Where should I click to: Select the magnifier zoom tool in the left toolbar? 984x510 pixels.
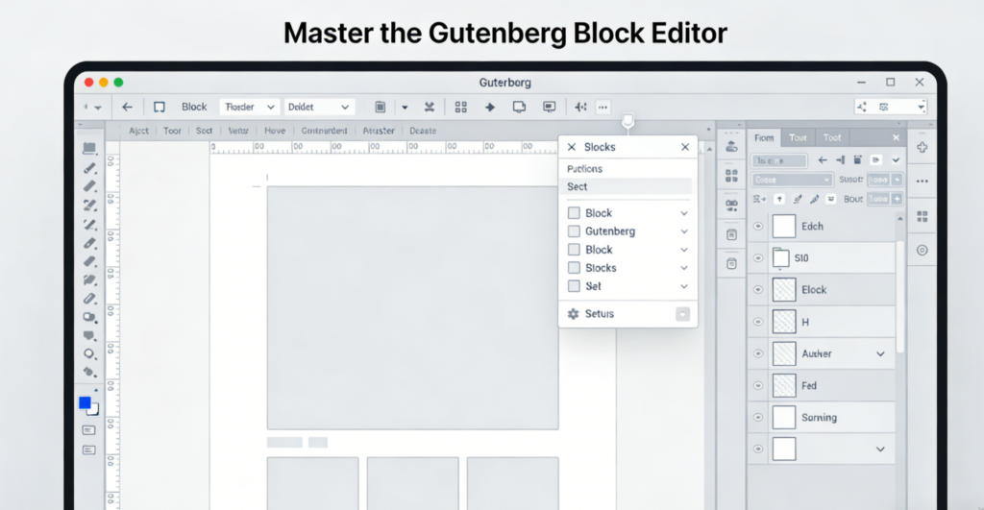pos(89,353)
